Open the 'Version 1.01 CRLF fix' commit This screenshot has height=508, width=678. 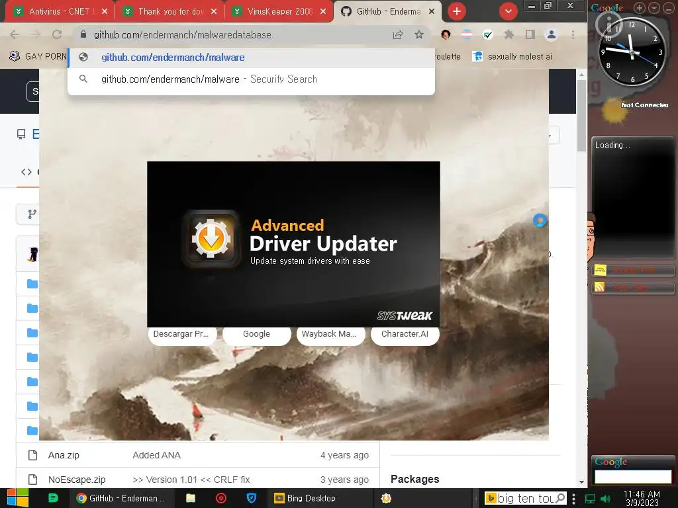(191, 480)
